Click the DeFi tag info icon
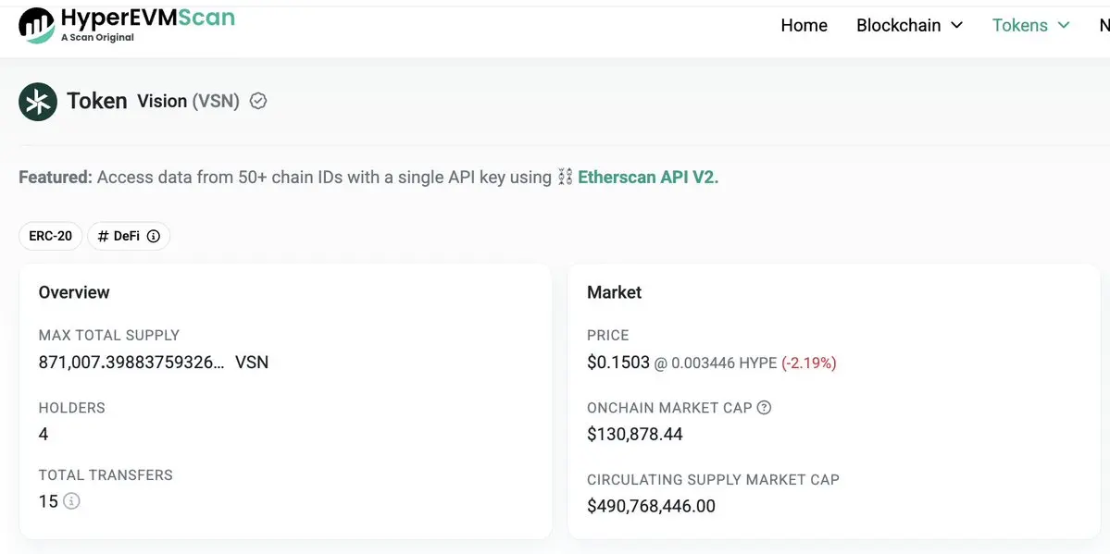Image resolution: width=1110 pixels, height=554 pixels. 153,237
